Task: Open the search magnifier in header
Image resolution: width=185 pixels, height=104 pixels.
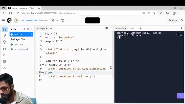Action: click(x=182, y=21)
